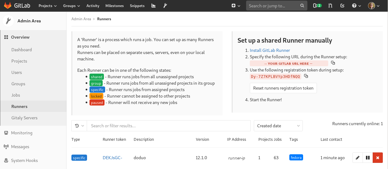Open the Install GitLab Runner link
Viewport: 388px width, 169px height.
tap(270, 50)
